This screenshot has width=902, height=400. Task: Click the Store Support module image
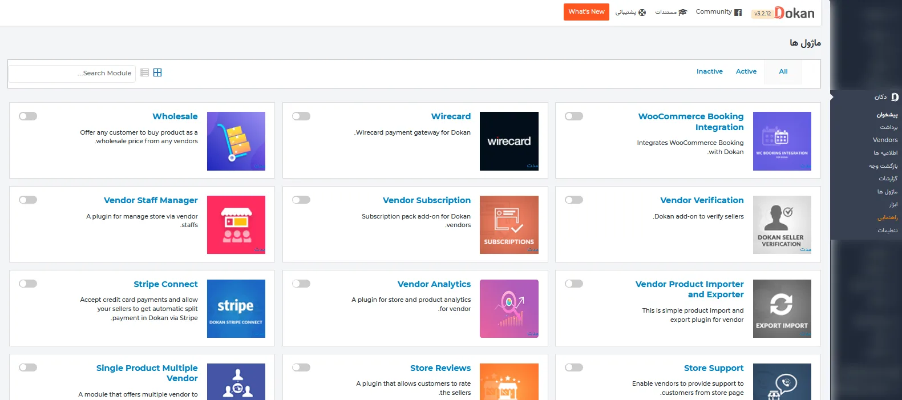[x=782, y=382]
